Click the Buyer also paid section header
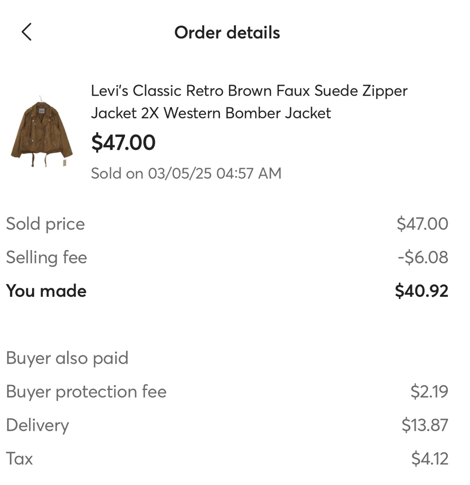Screen dimensions: 470x485 tap(67, 358)
